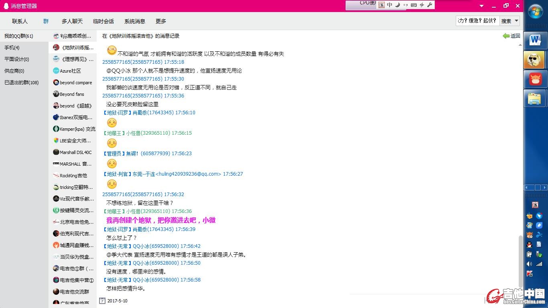
Task: Open the Marshall DSL40C group
Action: coord(73,152)
